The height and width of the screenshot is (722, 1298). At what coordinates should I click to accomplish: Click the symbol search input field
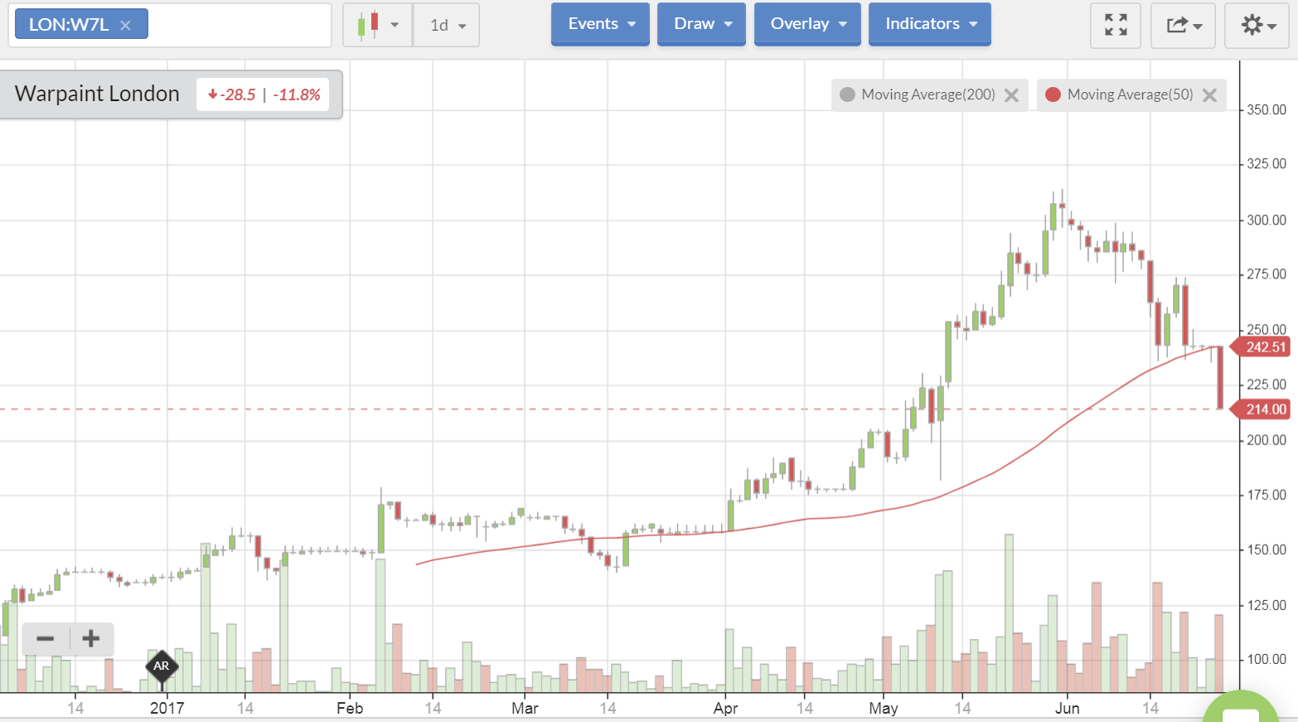(239, 25)
